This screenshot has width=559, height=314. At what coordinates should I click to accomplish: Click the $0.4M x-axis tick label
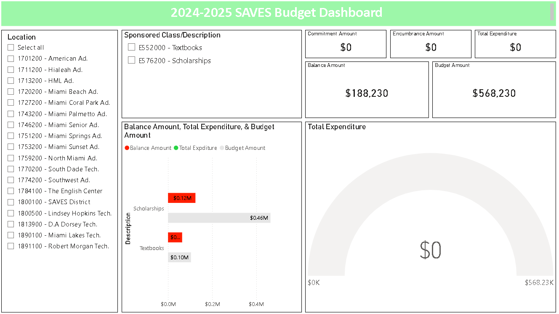[256, 304]
